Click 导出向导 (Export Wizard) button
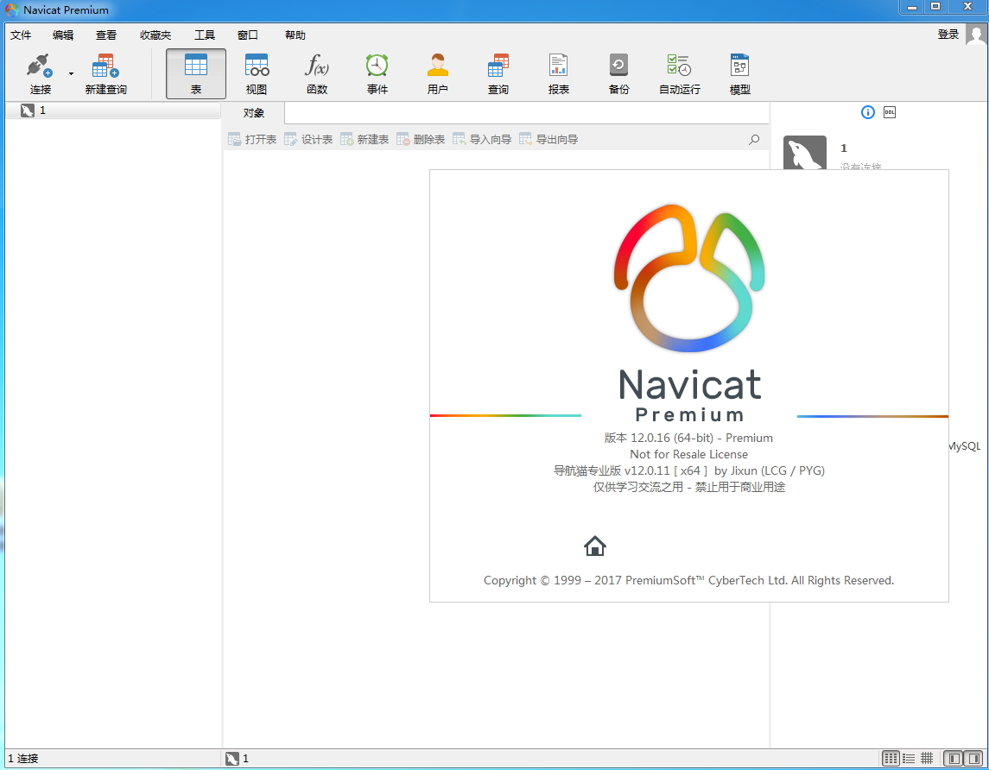 pos(548,139)
